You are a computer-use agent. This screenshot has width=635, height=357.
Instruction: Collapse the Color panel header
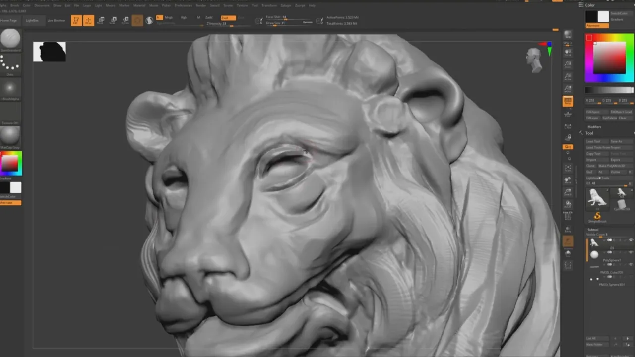coord(590,5)
